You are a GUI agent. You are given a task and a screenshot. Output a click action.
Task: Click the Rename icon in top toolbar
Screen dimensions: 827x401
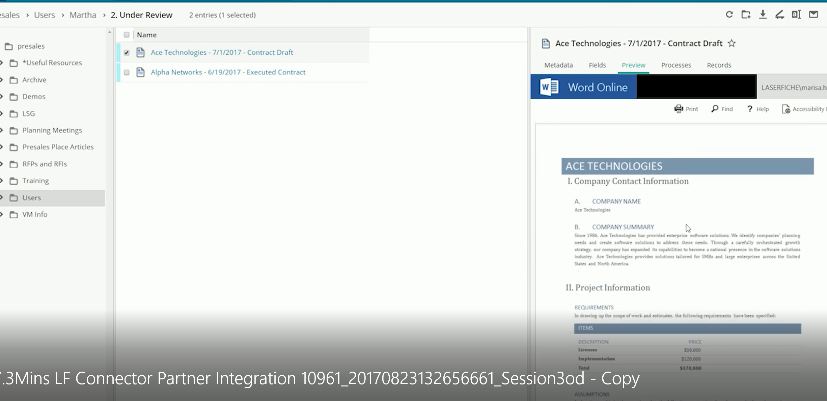click(x=796, y=15)
